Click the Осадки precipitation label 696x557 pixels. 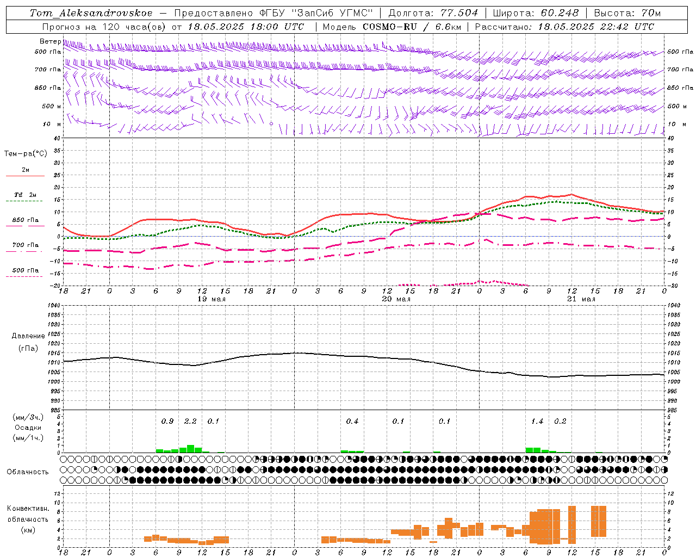pos(28,428)
